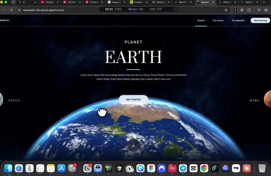Click the 12% percent of day readout
271x176 pixels.
(x=152, y=9)
